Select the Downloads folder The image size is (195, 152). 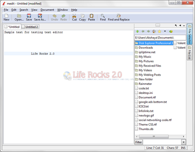(x=144, y=47)
